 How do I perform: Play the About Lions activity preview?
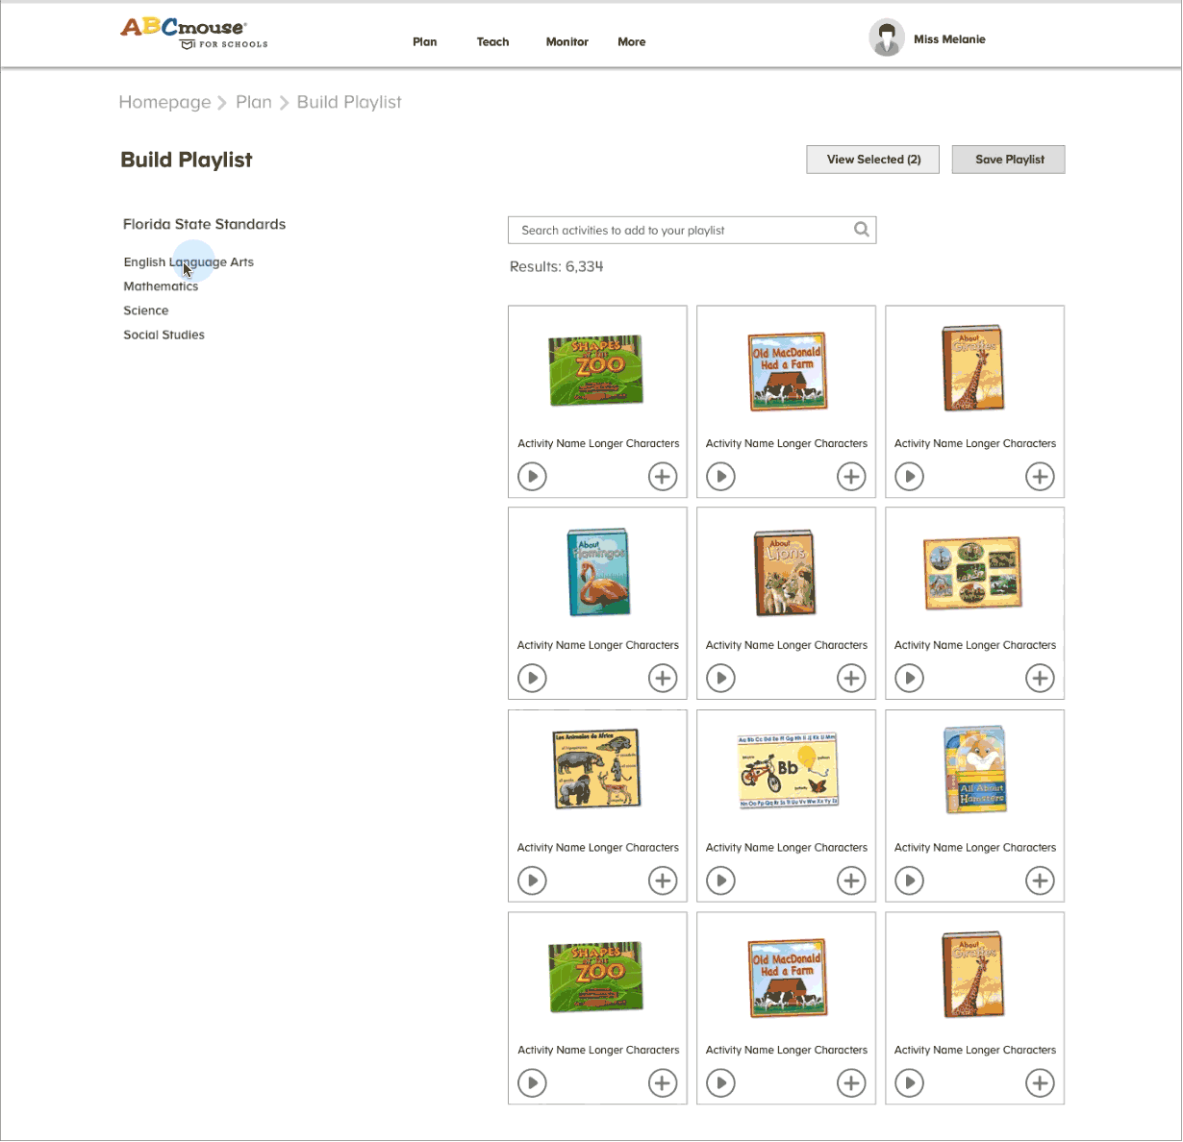720,679
